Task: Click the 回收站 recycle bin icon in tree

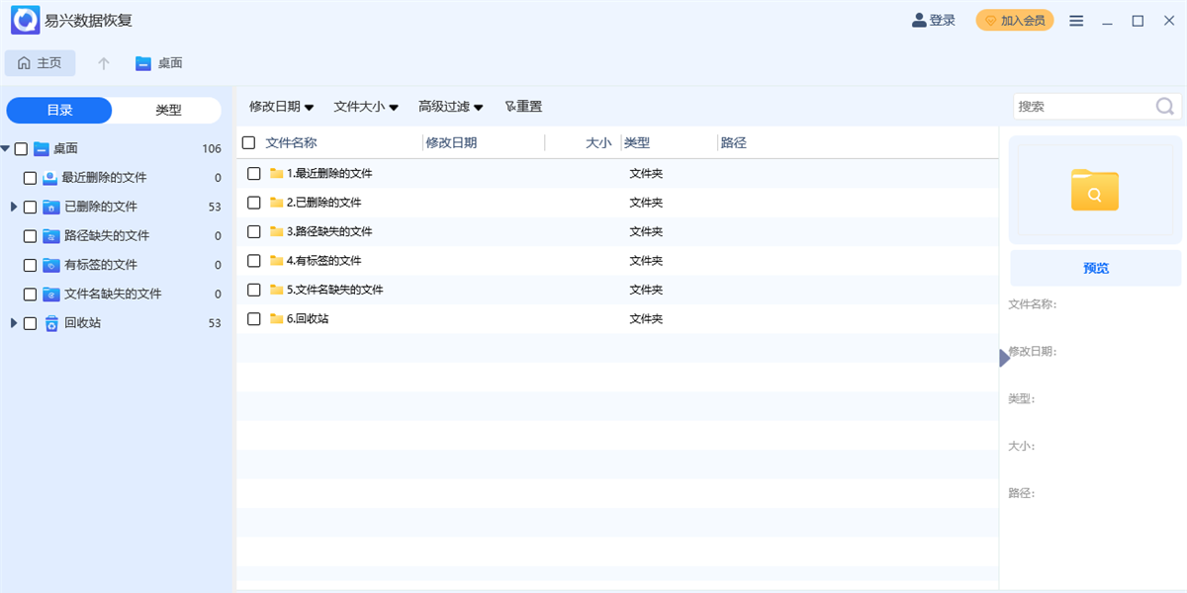Action: (x=51, y=323)
